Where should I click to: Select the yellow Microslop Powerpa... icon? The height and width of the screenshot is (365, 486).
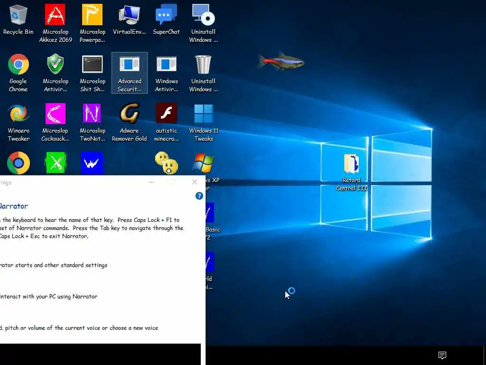coord(93,23)
